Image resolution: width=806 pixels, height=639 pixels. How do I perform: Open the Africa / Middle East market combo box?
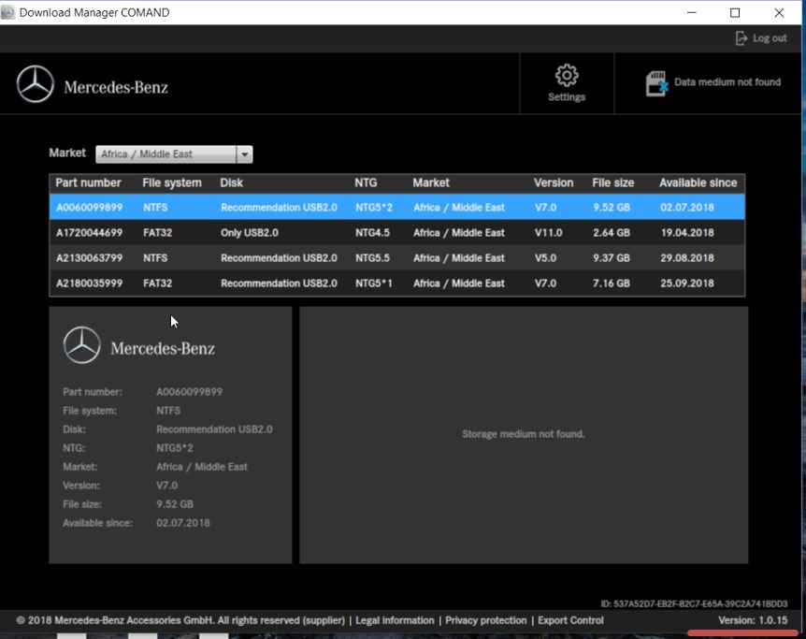coord(174,154)
